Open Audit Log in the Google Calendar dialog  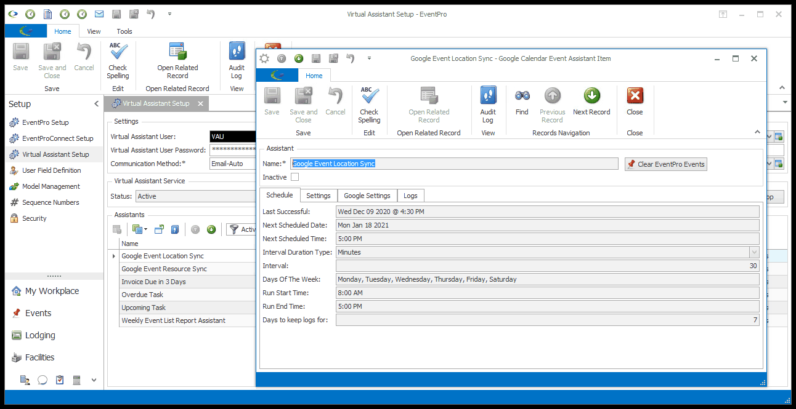(488, 105)
